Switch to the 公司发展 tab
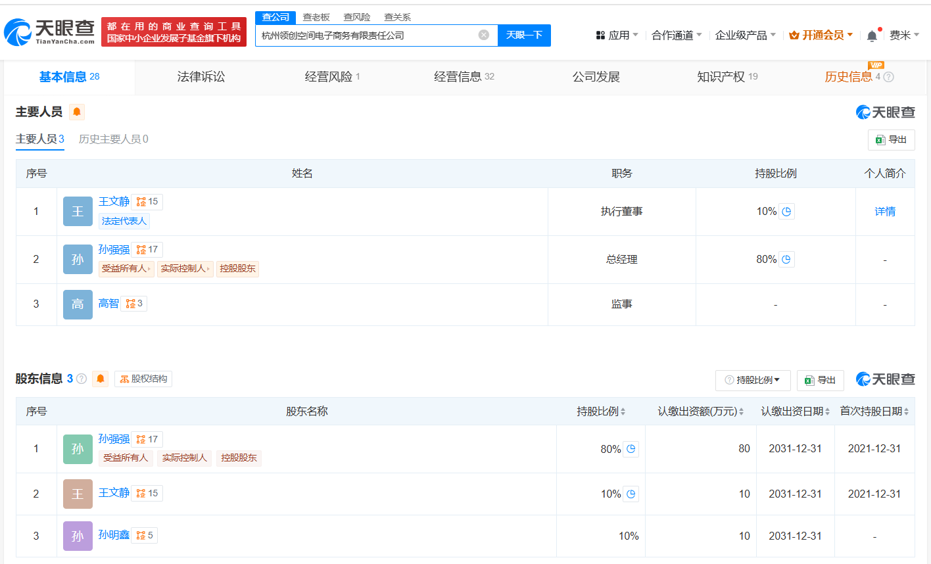 pos(596,77)
